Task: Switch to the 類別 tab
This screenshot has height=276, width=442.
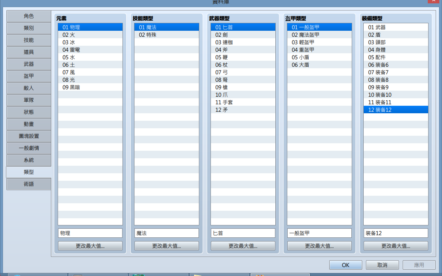Action: (29, 28)
